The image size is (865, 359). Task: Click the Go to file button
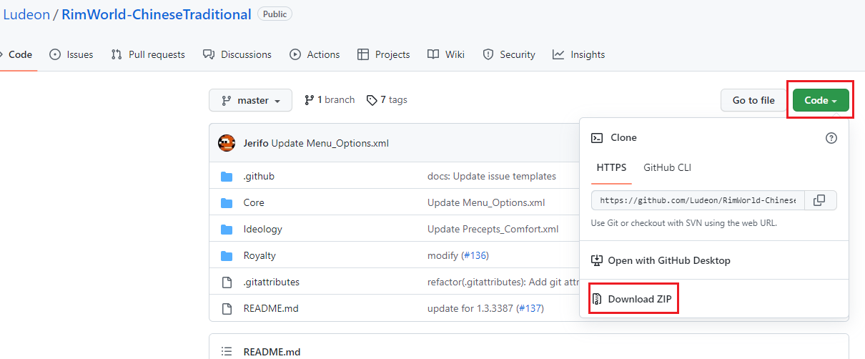point(753,100)
